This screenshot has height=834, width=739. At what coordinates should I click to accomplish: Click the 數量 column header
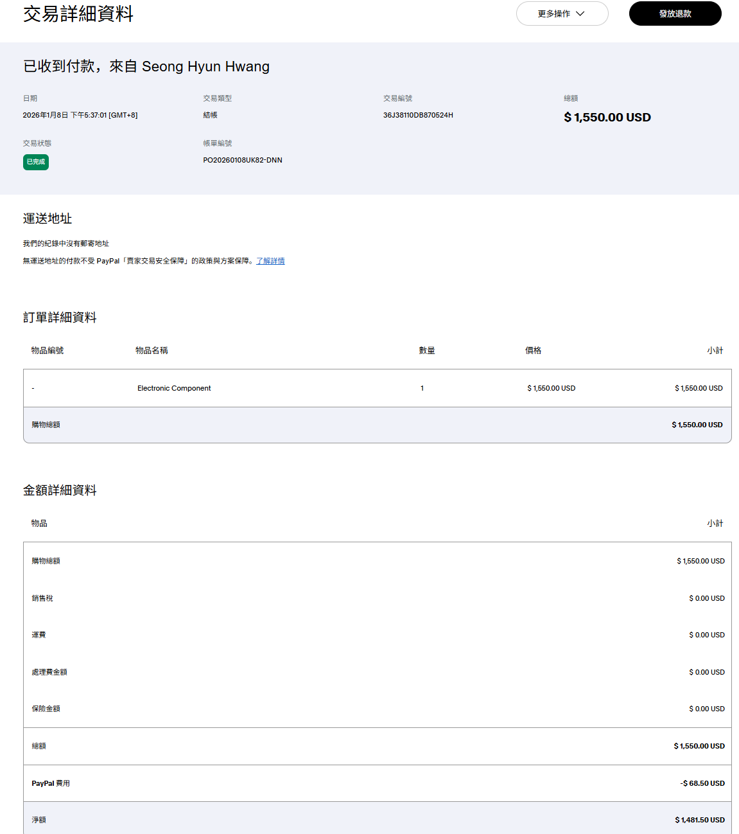tap(427, 350)
